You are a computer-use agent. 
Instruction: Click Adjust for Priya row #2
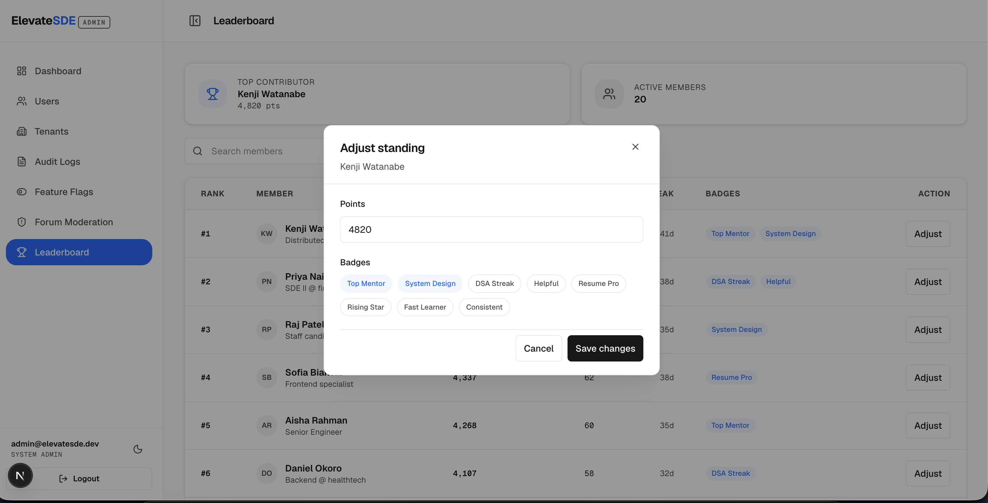coord(928,282)
